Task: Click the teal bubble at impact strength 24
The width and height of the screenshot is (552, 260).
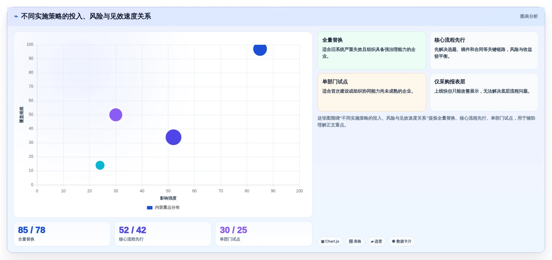Action: pos(100,165)
